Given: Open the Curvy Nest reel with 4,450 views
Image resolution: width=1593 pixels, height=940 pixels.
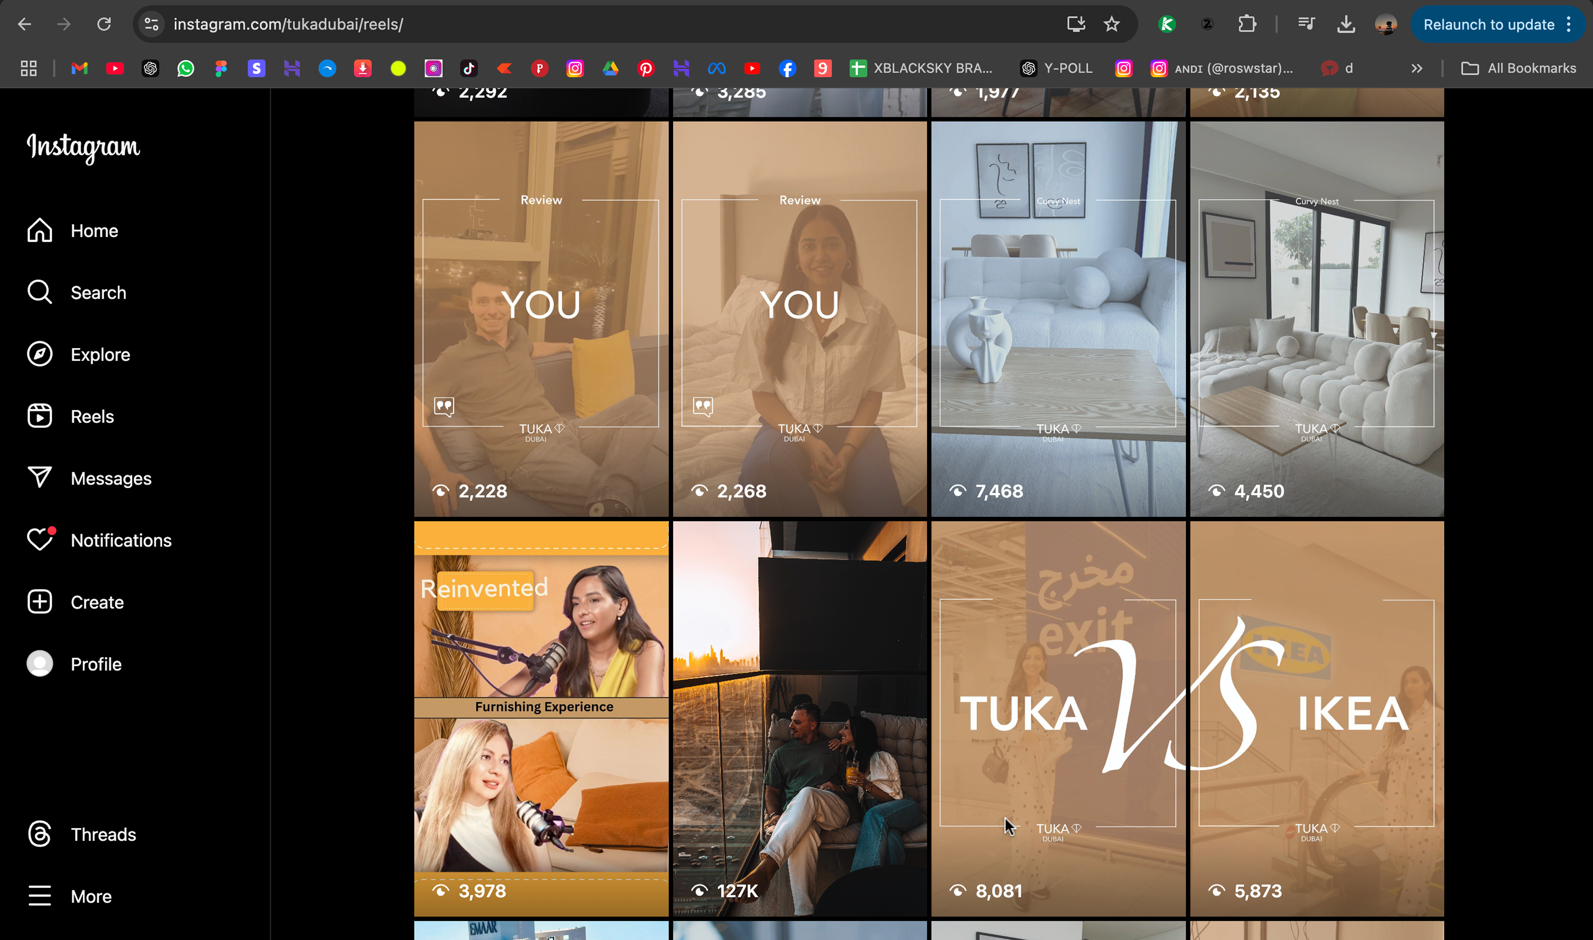Looking at the screenshot, I should (x=1317, y=319).
